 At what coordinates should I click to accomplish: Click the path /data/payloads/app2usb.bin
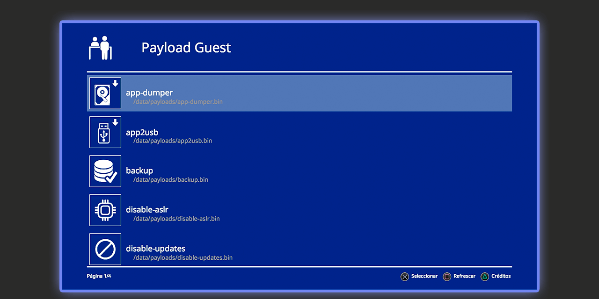tap(173, 141)
